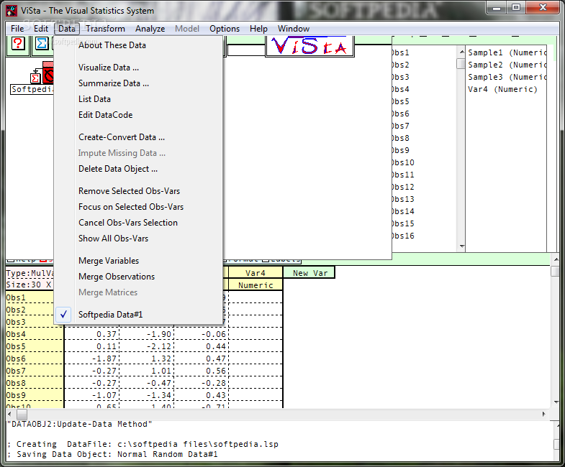The width and height of the screenshot is (565, 467).
Task: Click the datasheet horizontal scrollbar thumb
Action: point(22,414)
